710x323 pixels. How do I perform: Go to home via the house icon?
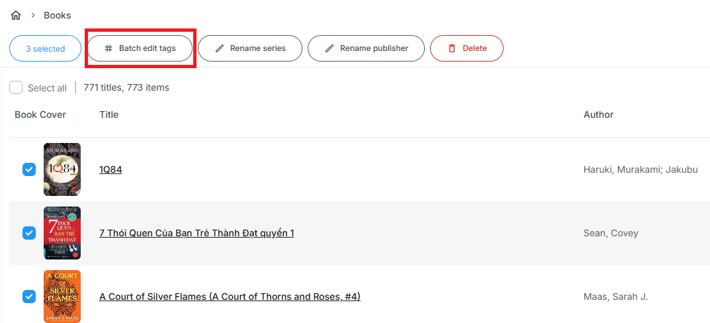point(16,15)
